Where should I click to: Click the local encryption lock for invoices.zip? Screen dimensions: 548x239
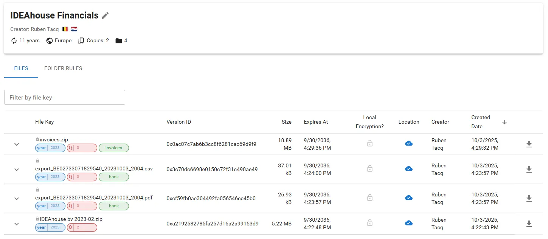tap(370, 144)
